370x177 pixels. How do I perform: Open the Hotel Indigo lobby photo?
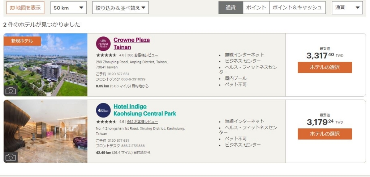click(46, 131)
